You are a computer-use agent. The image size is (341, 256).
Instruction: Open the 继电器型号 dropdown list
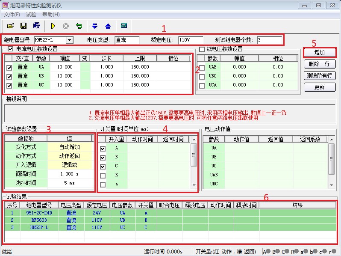69,40
